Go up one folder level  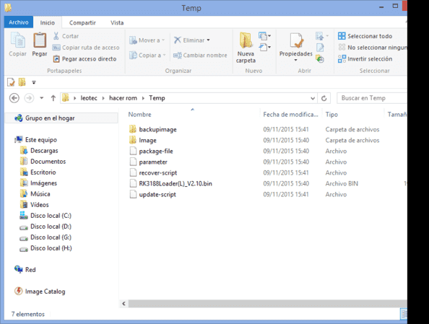[53, 98]
